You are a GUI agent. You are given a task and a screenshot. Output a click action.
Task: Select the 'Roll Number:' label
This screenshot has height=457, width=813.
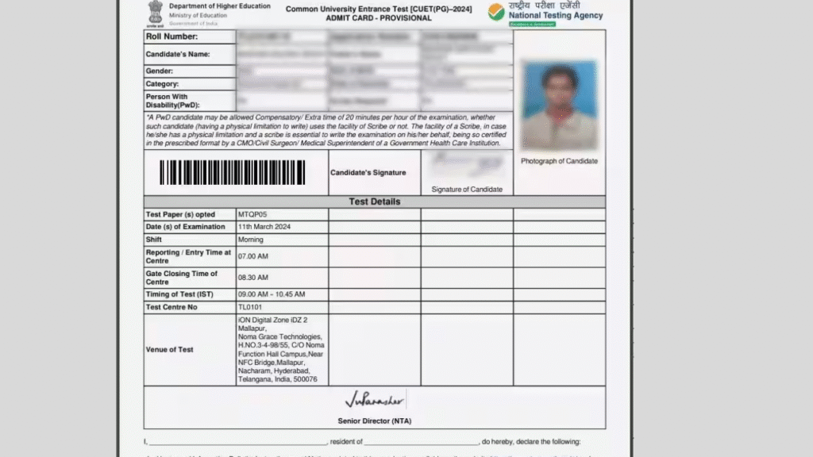click(171, 36)
